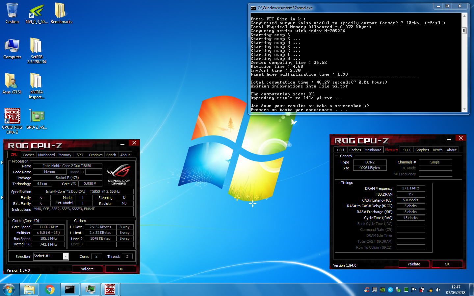The height and width of the screenshot is (296, 474).
Task: Open the Windows Start menu orb
Action: tap(9, 289)
